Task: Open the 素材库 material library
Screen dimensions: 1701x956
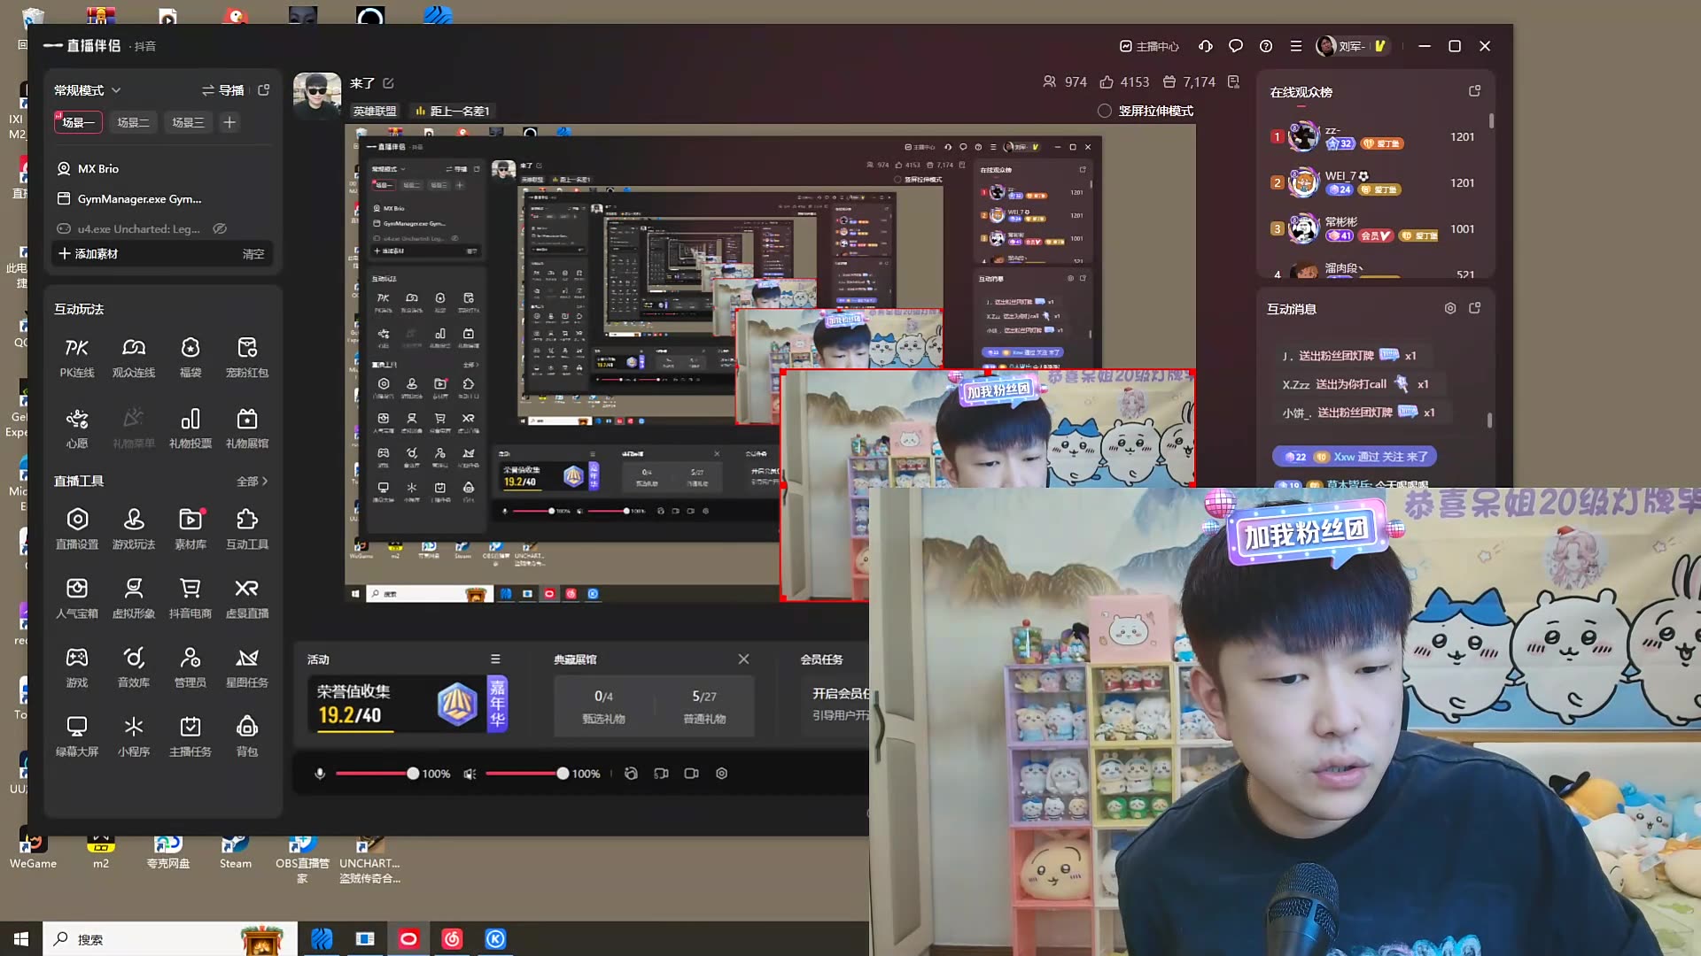Action: [190, 528]
